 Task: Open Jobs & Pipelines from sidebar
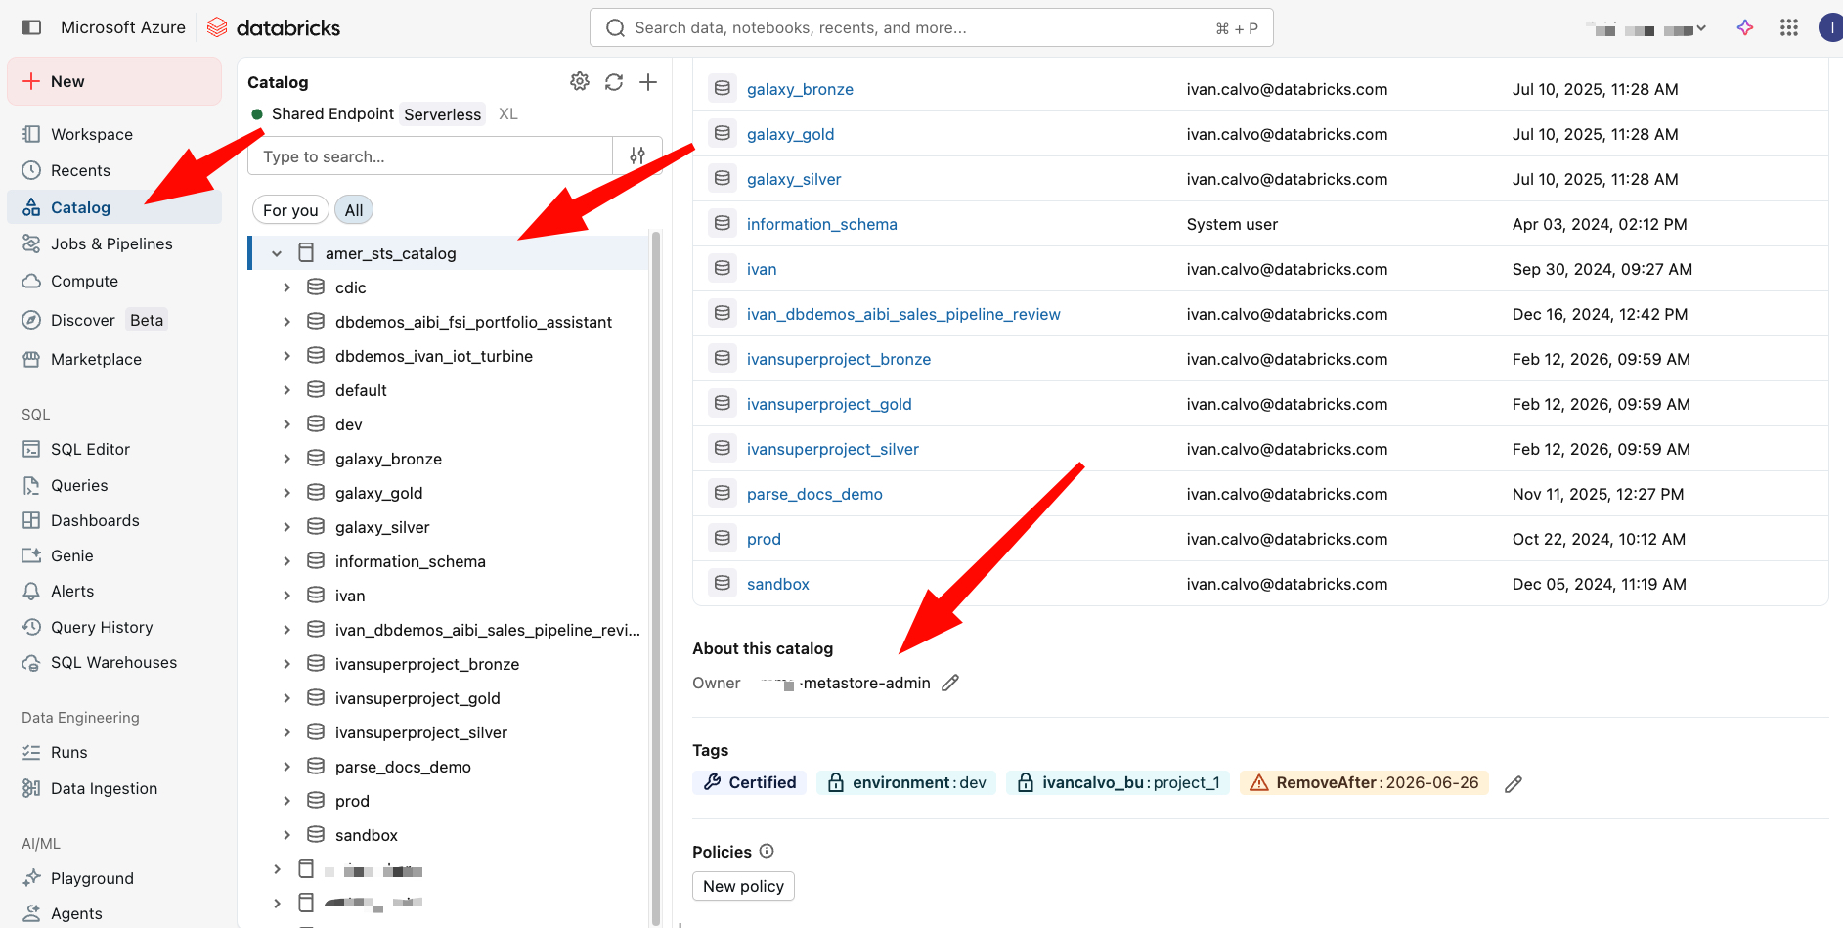[x=111, y=243]
